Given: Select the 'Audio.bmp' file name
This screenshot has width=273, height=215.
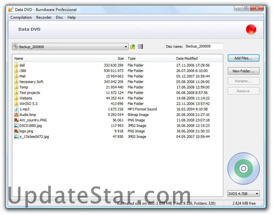Looking at the screenshot, I should click(28, 114).
